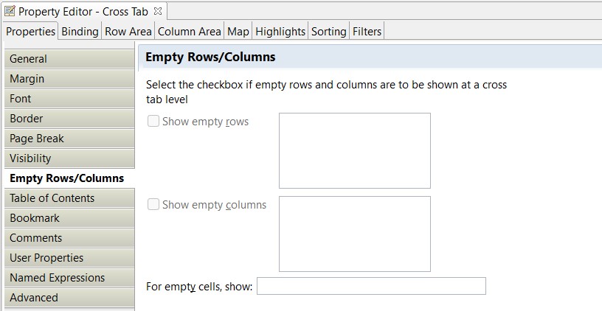Open the Row Area tab
The height and width of the screenshot is (311, 602).
click(128, 31)
